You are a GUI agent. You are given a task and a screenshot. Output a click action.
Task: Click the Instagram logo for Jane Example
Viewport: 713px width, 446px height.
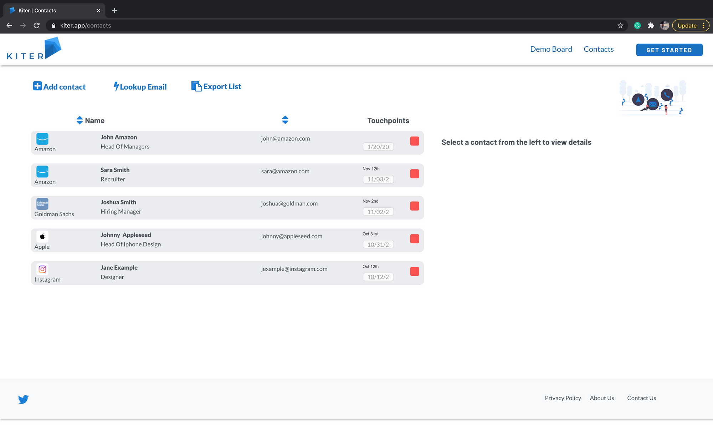[42, 269]
